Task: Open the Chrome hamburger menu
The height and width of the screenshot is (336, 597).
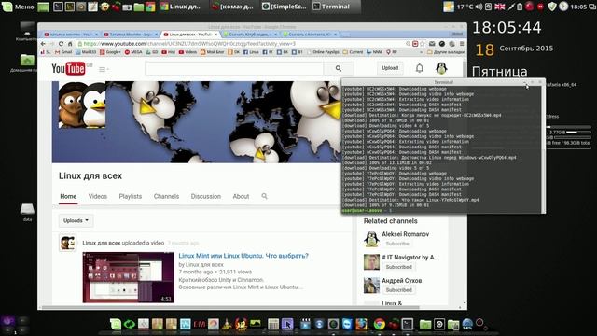Action: point(461,44)
